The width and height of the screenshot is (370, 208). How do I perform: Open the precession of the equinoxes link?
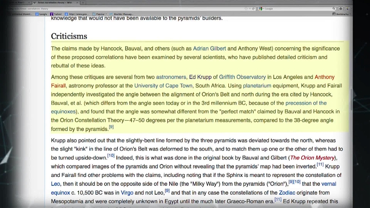(x=306, y=103)
